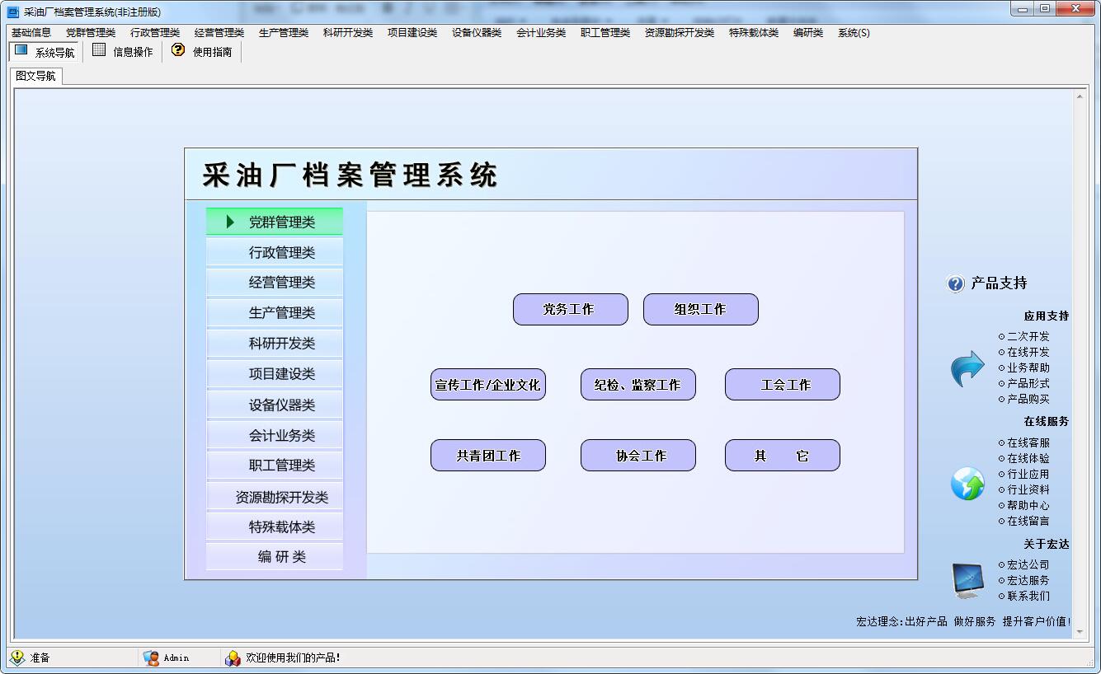Click the computer monitor 关于宏达 icon
Screen dimensions: 1101x674
pyautogui.click(x=967, y=581)
